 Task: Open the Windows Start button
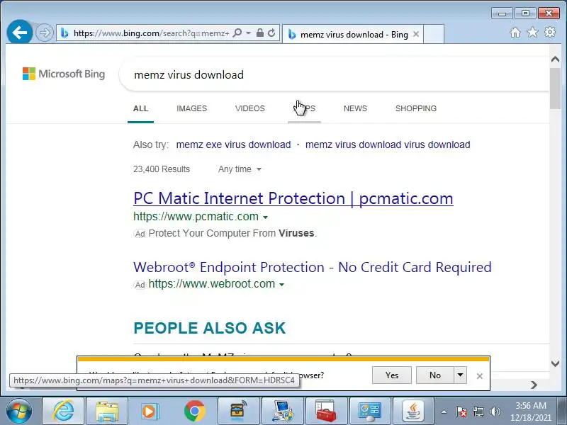point(18,412)
